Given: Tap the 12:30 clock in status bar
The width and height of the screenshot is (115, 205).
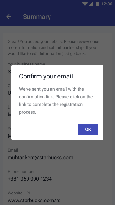Looking at the screenshot, I should click(107, 4).
